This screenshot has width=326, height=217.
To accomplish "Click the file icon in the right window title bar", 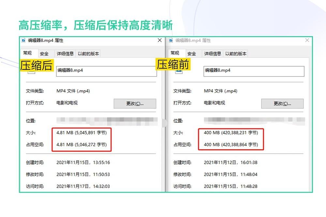I will (x=171, y=40).
